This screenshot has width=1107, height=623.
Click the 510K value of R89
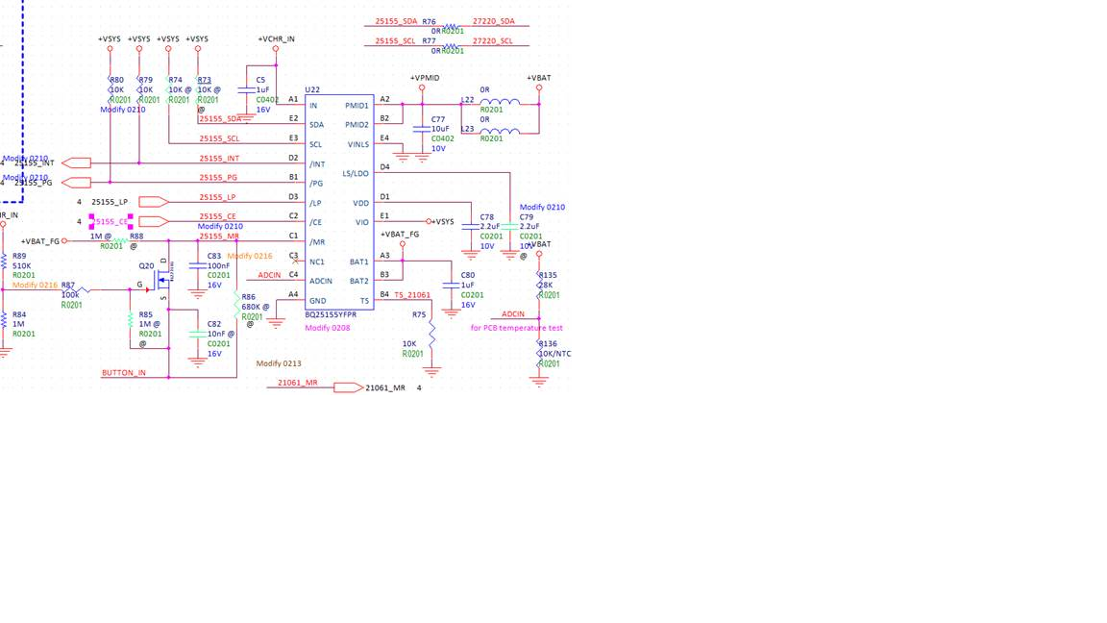[22, 266]
